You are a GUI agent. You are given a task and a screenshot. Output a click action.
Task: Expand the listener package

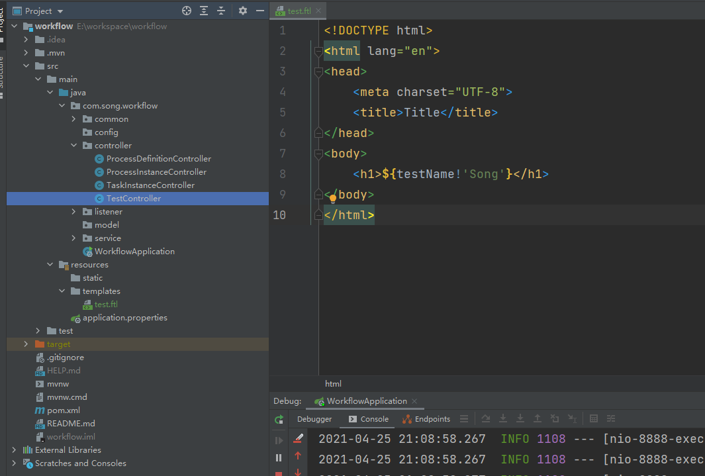tap(74, 212)
